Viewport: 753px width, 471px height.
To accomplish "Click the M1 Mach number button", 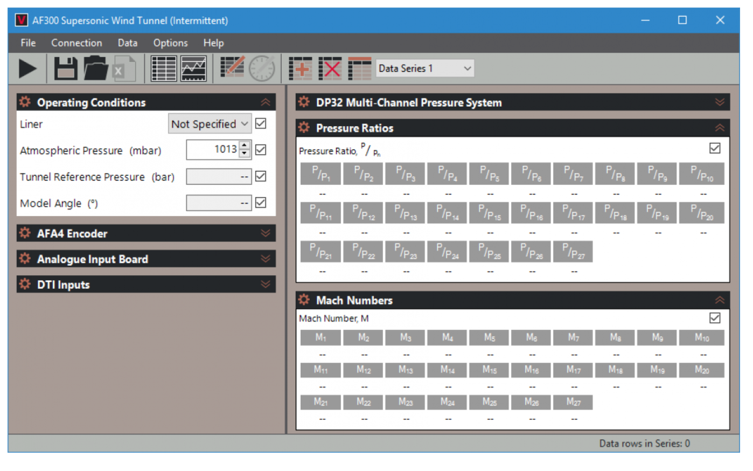I will 320,337.
